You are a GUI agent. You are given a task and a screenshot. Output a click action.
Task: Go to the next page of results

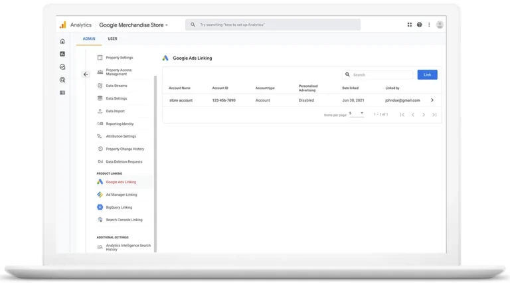pos(424,114)
